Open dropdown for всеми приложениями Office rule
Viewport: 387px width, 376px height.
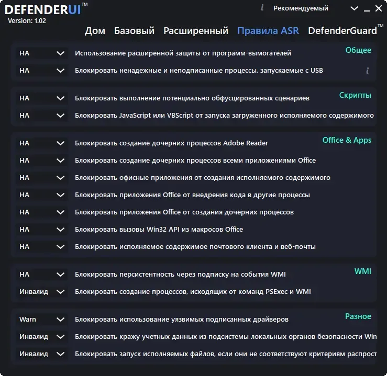(42, 161)
